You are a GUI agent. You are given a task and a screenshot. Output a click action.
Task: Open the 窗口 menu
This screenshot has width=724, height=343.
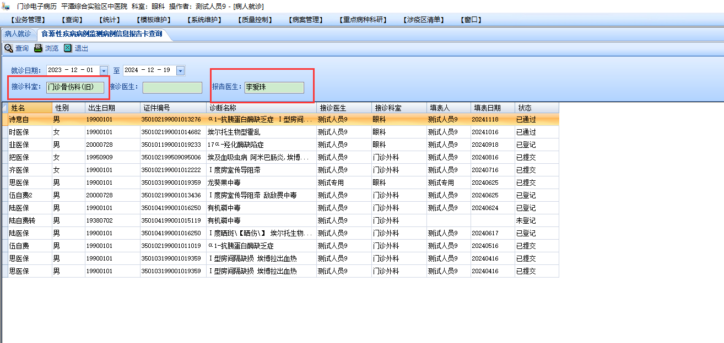click(x=471, y=20)
